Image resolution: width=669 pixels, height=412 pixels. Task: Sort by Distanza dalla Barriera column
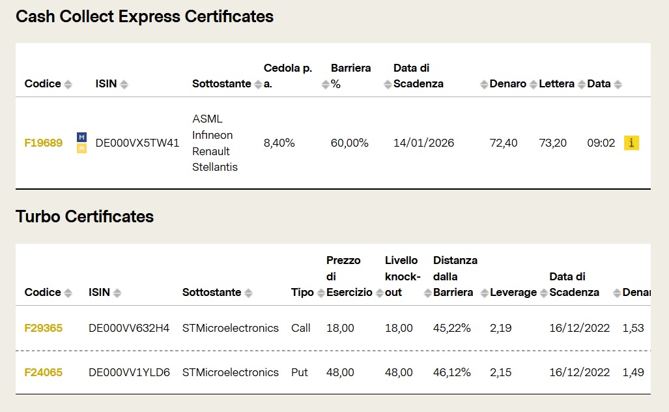484,293
